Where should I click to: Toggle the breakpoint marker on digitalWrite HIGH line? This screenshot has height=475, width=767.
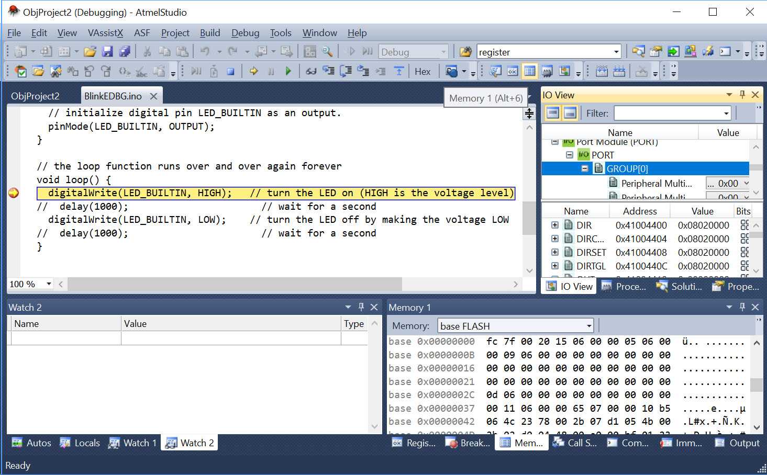[x=14, y=193]
